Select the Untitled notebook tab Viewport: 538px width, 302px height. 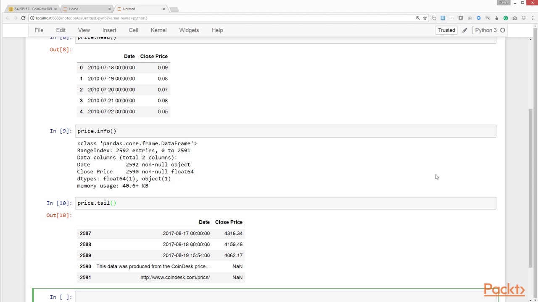141,9
